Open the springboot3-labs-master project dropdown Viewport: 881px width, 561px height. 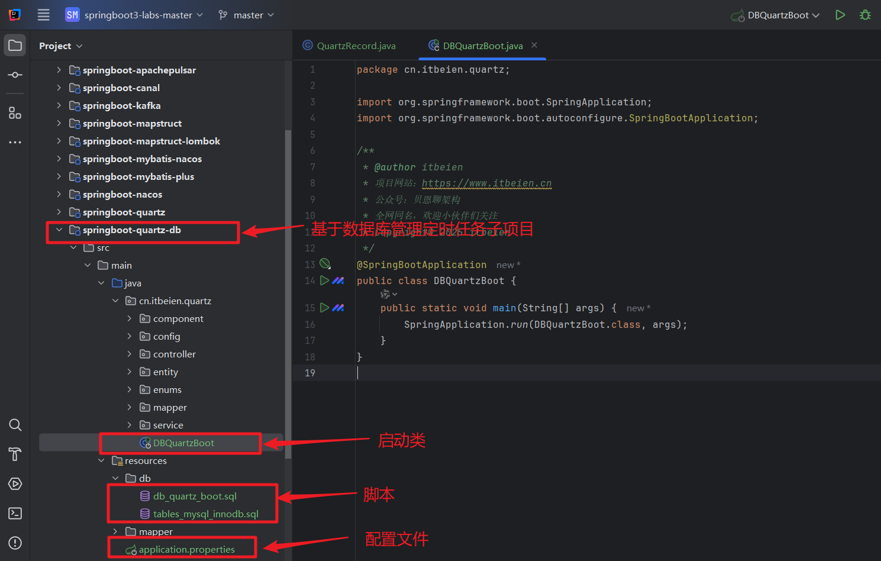[134, 15]
